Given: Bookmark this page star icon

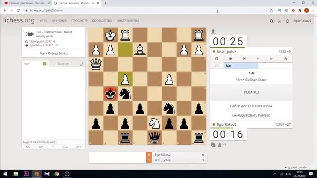Looking at the screenshot, I should (271, 10).
